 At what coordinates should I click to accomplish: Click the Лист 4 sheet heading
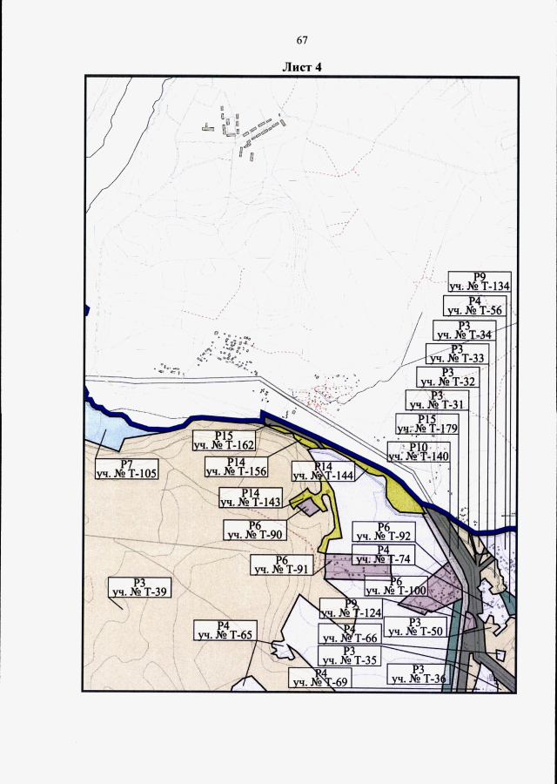[x=302, y=67]
